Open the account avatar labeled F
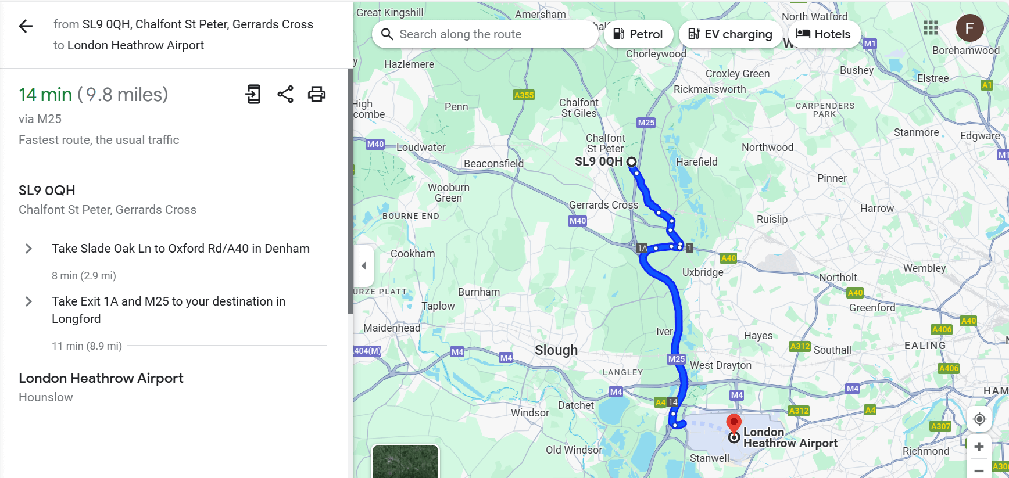The image size is (1009, 478). (x=969, y=28)
